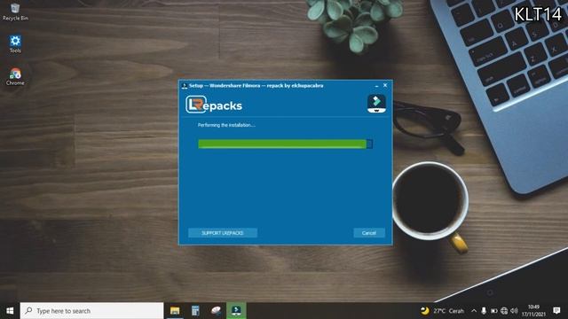568x319 pixels.
Task: Open the network tray icon
Action: pyautogui.click(x=504, y=311)
